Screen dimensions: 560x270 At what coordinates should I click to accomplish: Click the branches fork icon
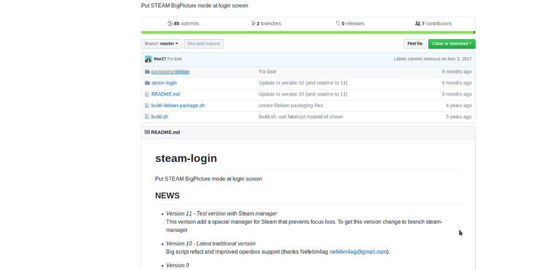pyautogui.click(x=253, y=23)
